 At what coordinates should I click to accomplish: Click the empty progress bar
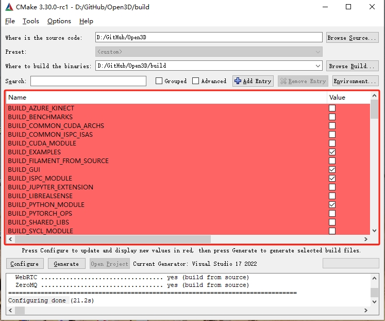(350, 263)
